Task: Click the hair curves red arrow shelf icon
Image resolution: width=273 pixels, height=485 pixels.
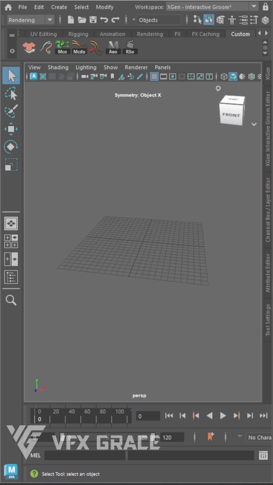Action: pyautogui.click(x=96, y=47)
